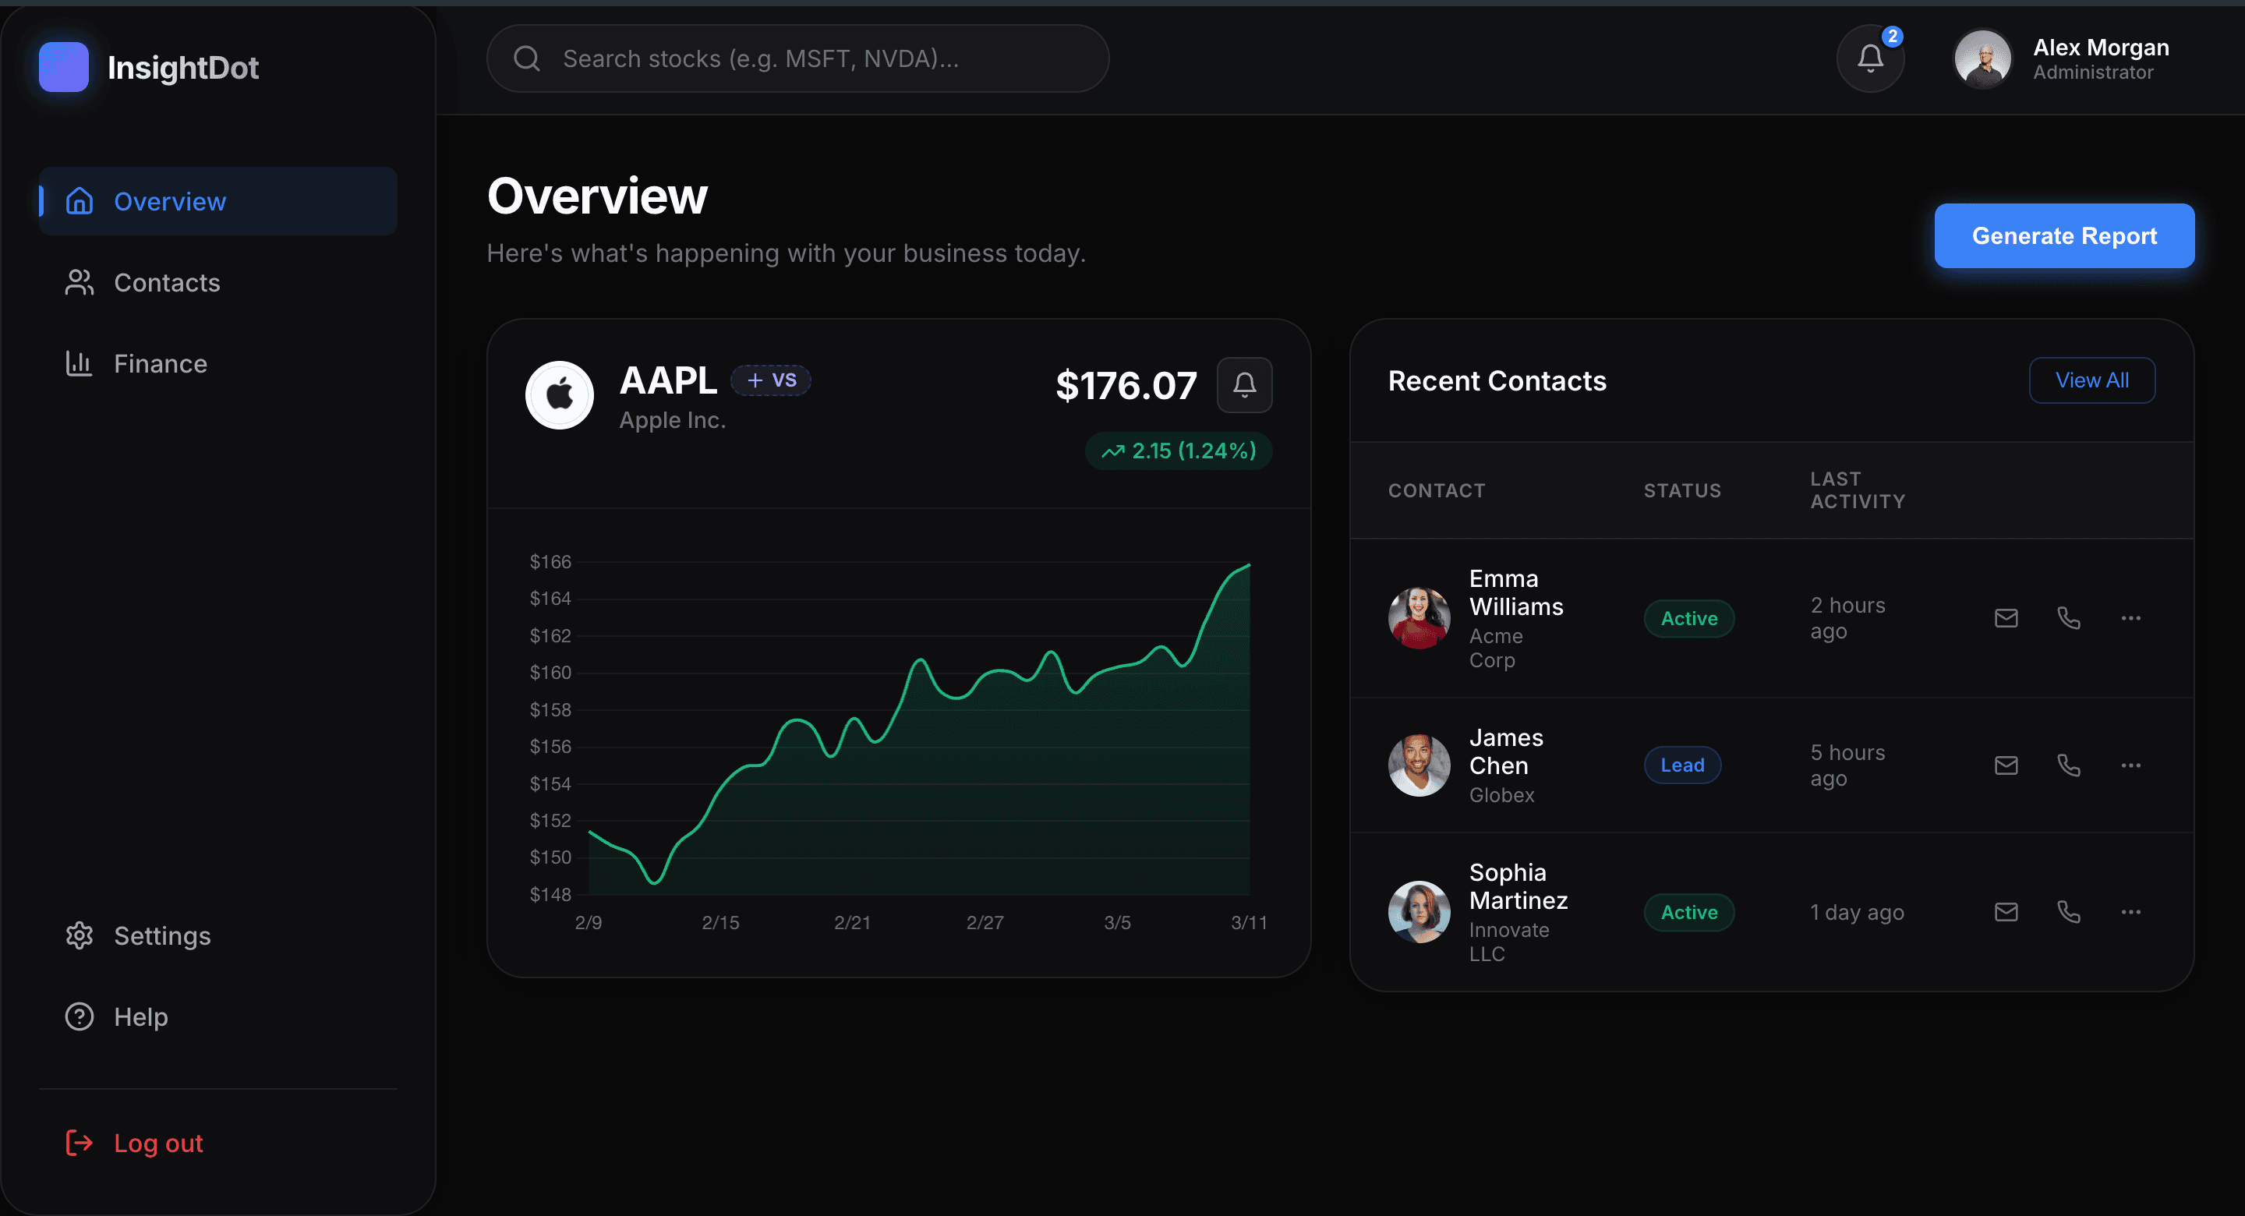Open the more options menu for Emma Williams

[2132, 617]
